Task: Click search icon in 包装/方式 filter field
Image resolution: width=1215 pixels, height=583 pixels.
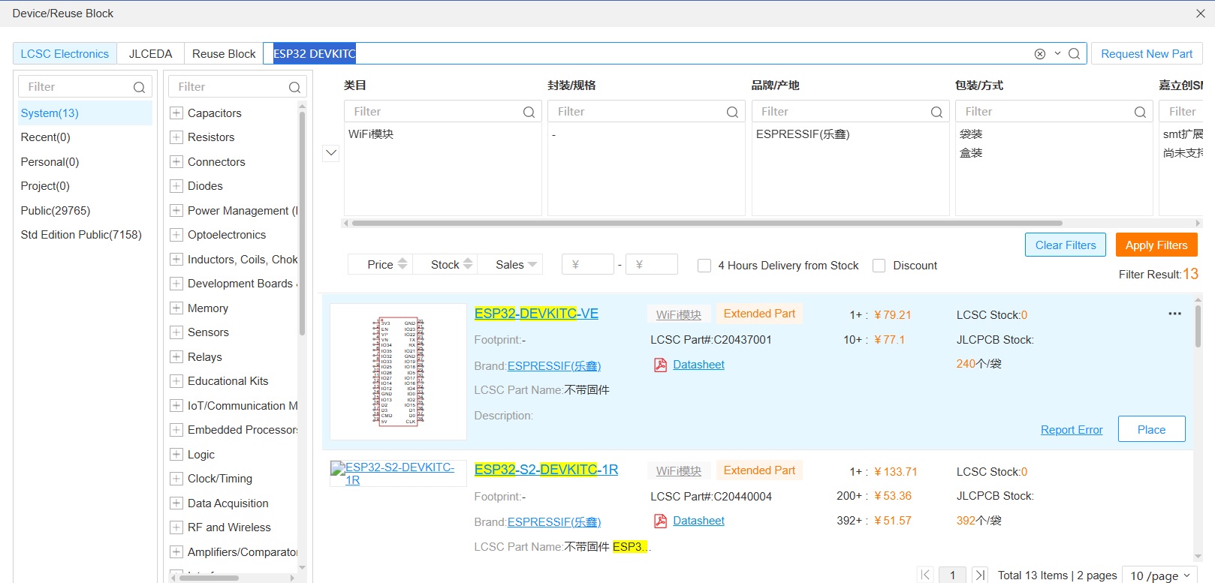Action: 1140,112
